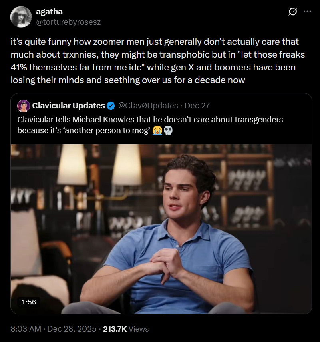This screenshot has width=320, height=342.
Task: Click the crying face emoji
Action: [157, 130]
